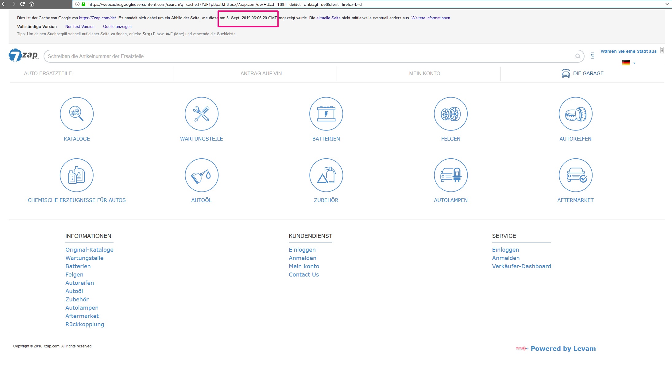The height and width of the screenshot is (391, 672).
Task: Click the Nur-Text-Version link
Action: (80, 27)
